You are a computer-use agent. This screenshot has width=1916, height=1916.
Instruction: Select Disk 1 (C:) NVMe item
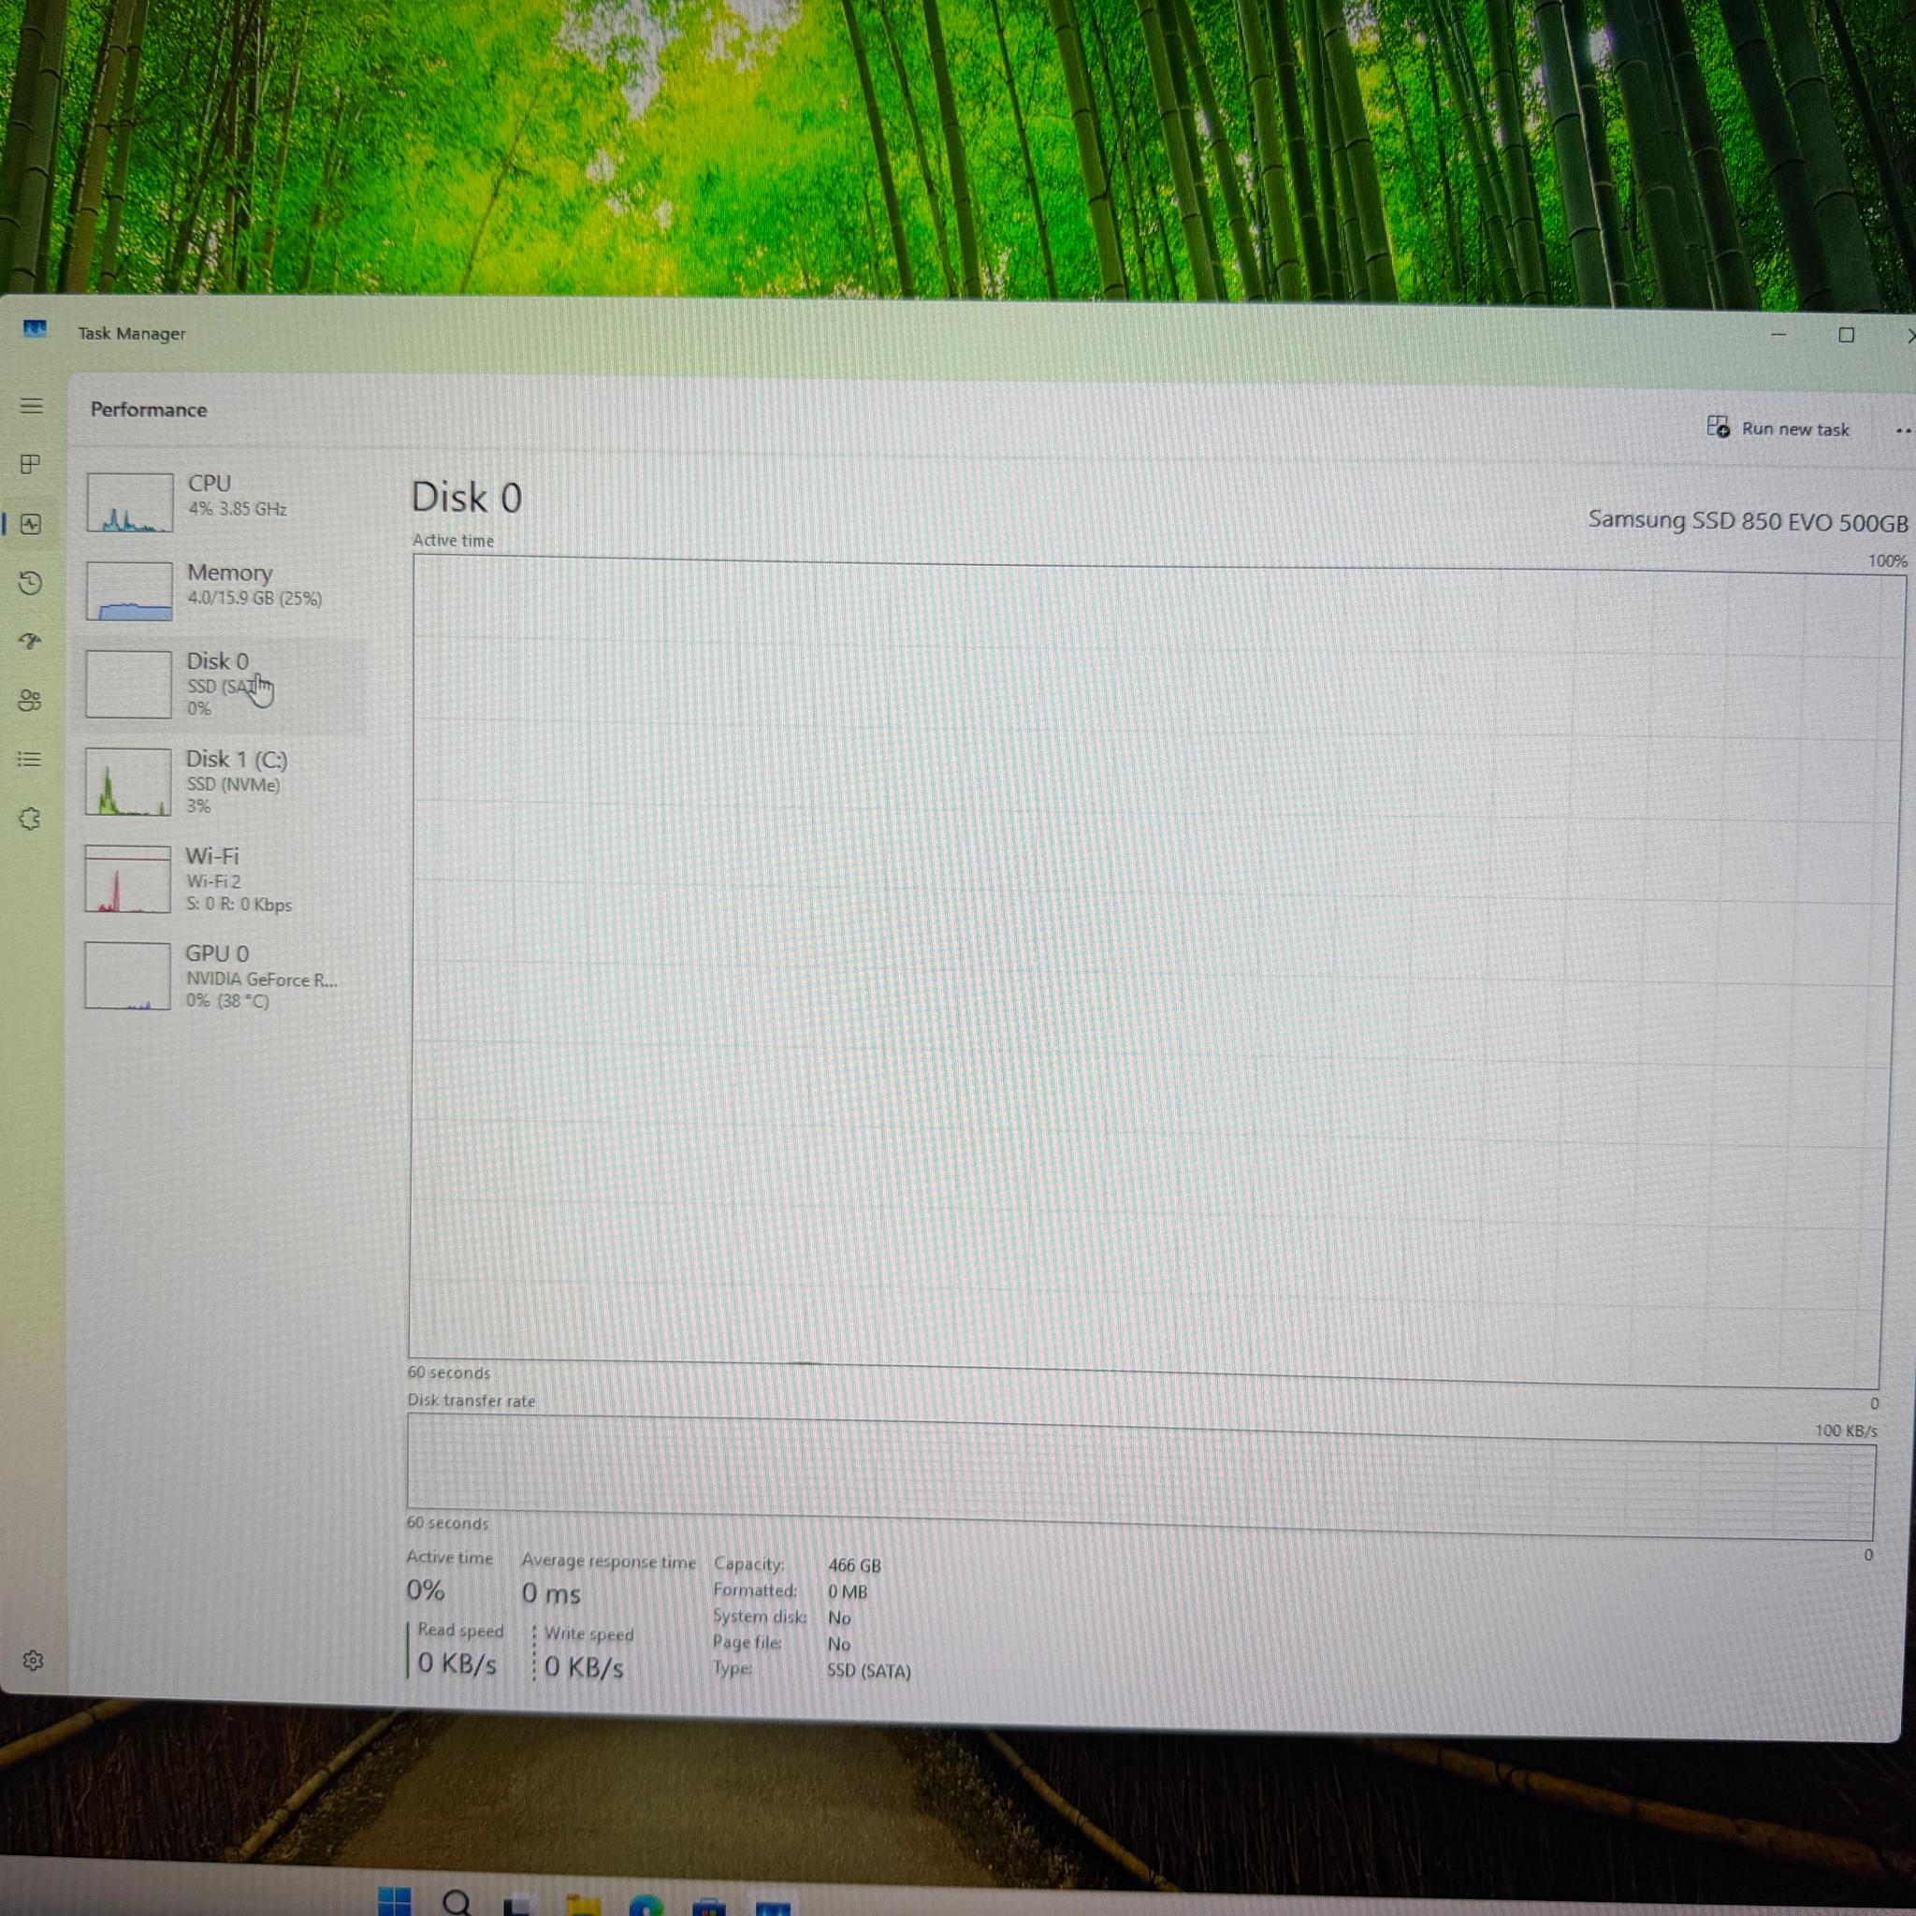coord(220,782)
